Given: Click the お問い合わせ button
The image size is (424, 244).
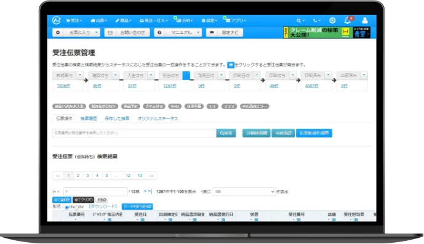Looking at the screenshot, I should pos(127,33).
